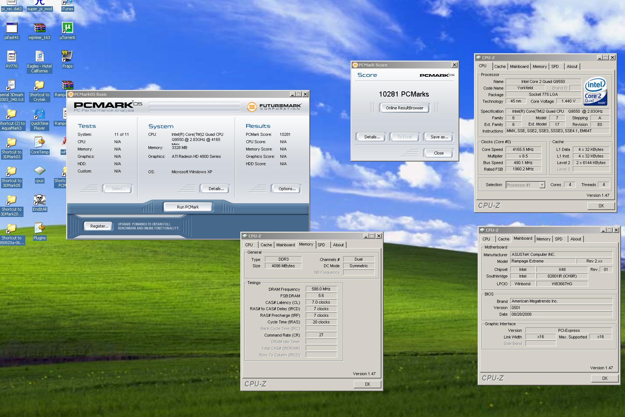Open Details in PCMark Score window
Screen dimensions: 625x417
372,137
